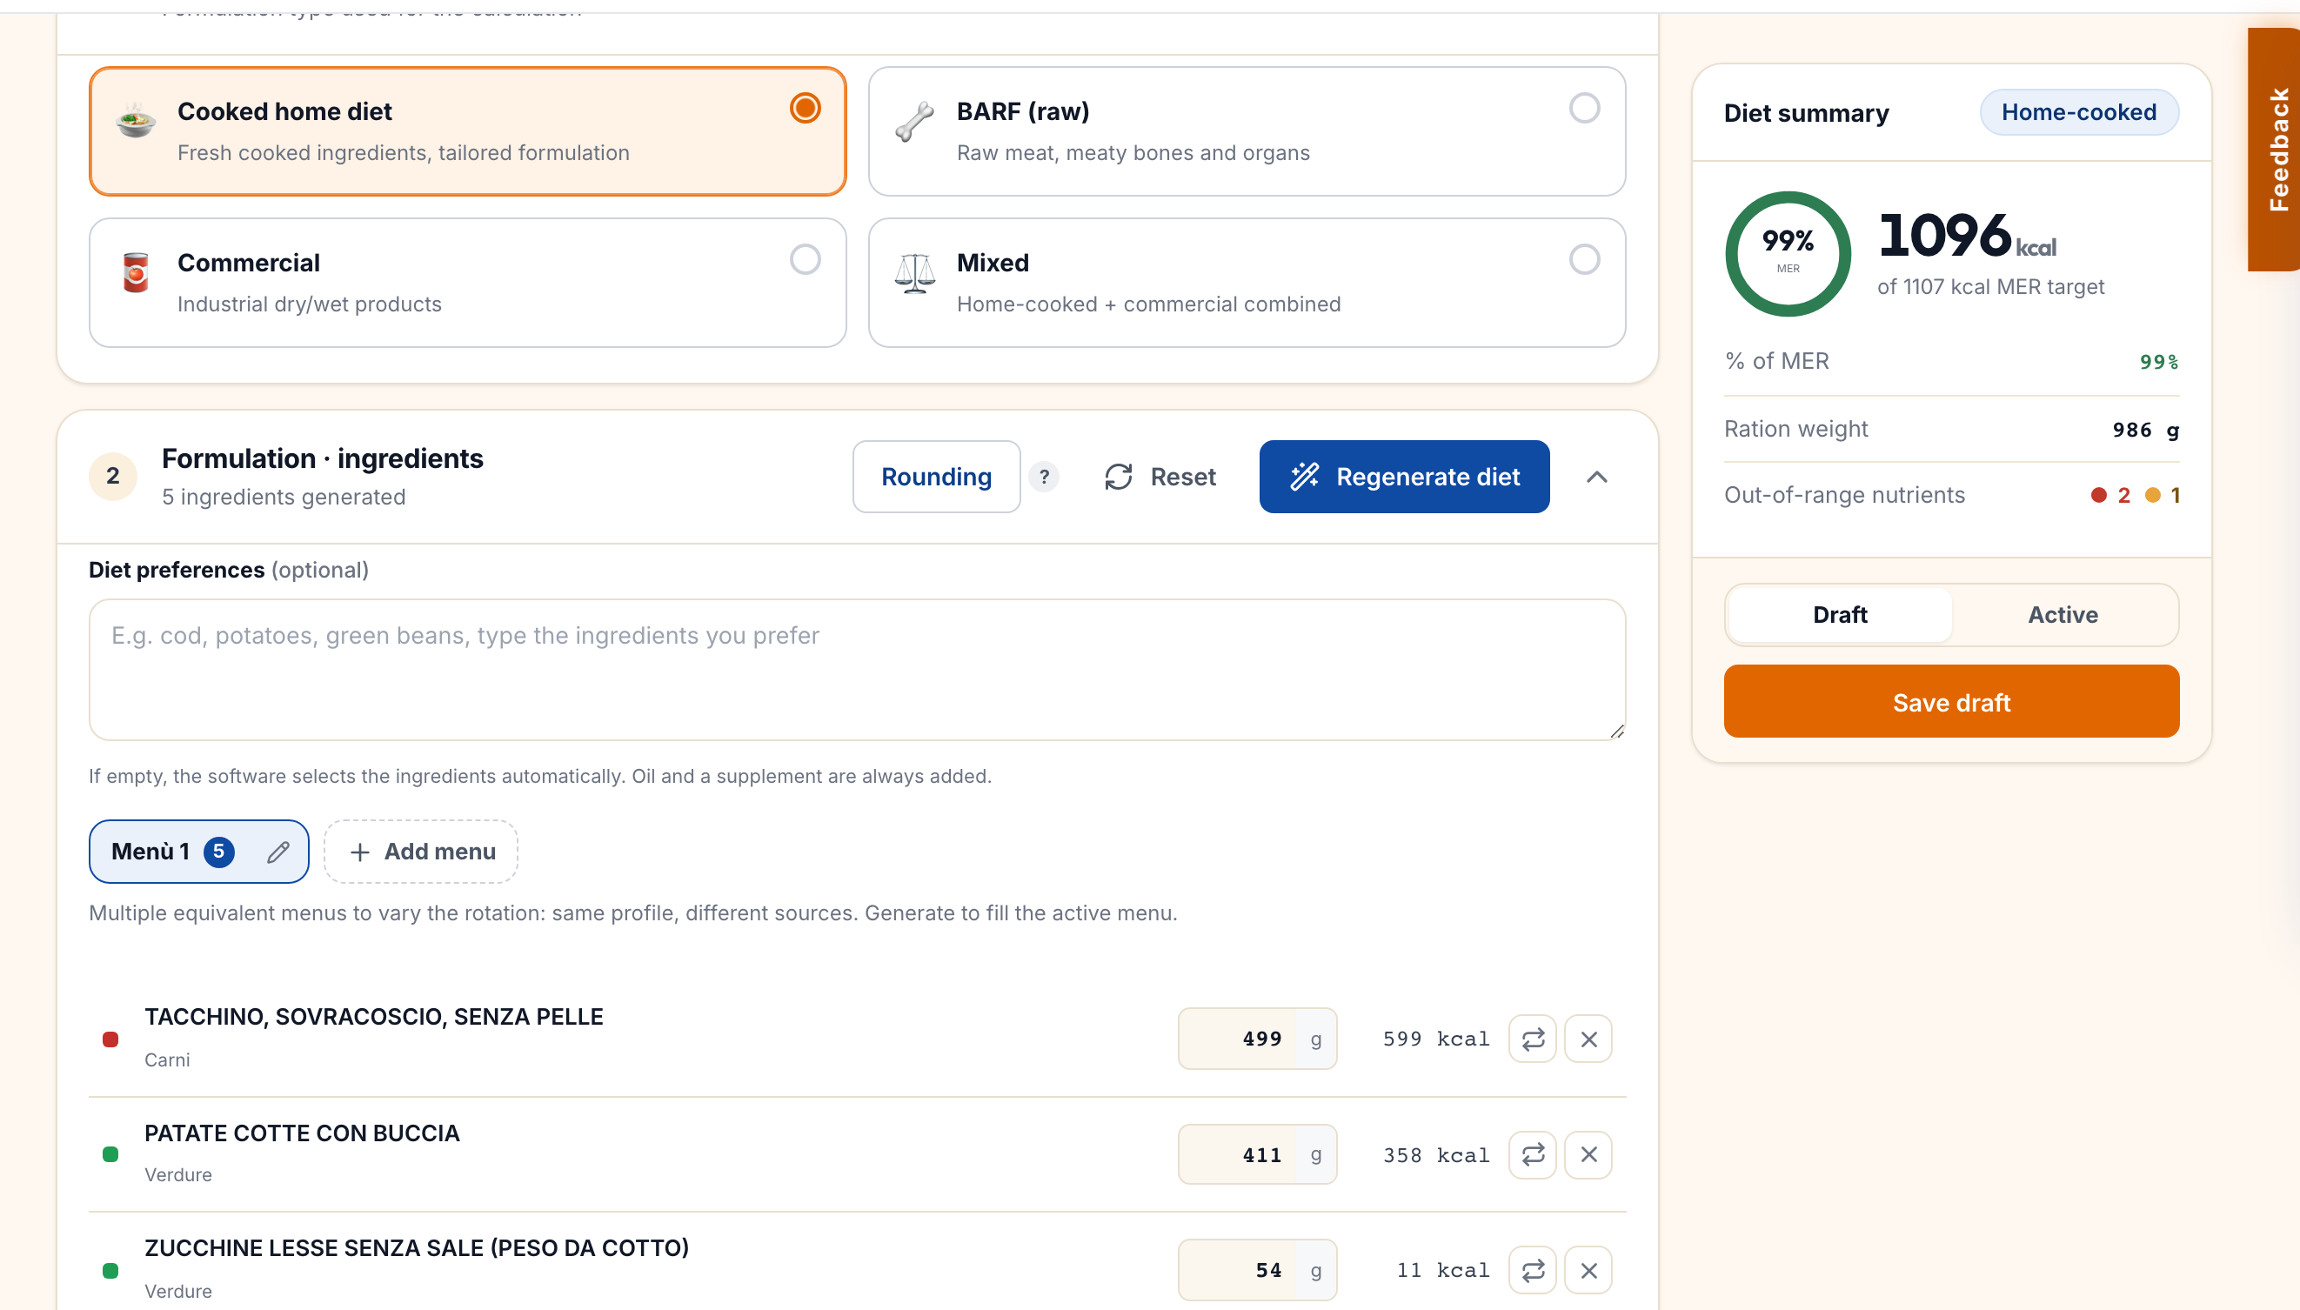Add a new menu
This screenshot has height=1310, width=2300.
click(421, 851)
